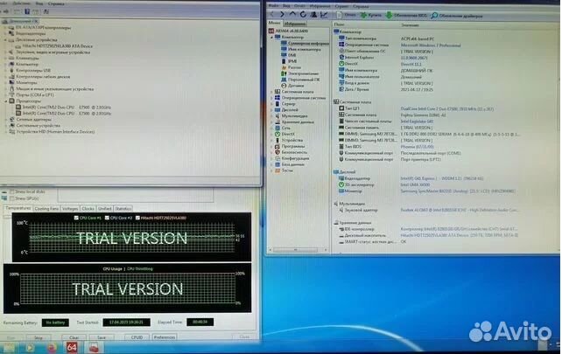Screen dimensions: 562x354
Task: Open the AIDA64 graph toolbar icon
Action: pos(324,14)
